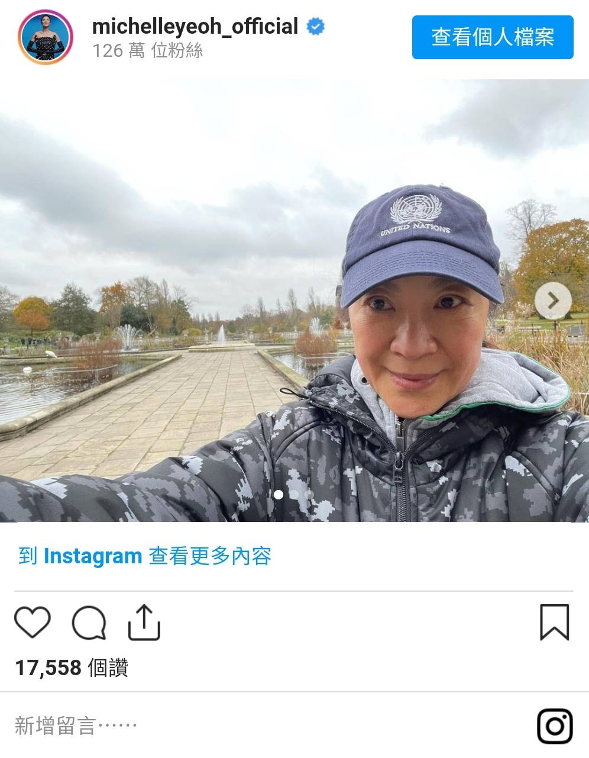Image resolution: width=589 pixels, height=758 pixels.
Task: Select the first carousel dot indicator
Action: 279,494
